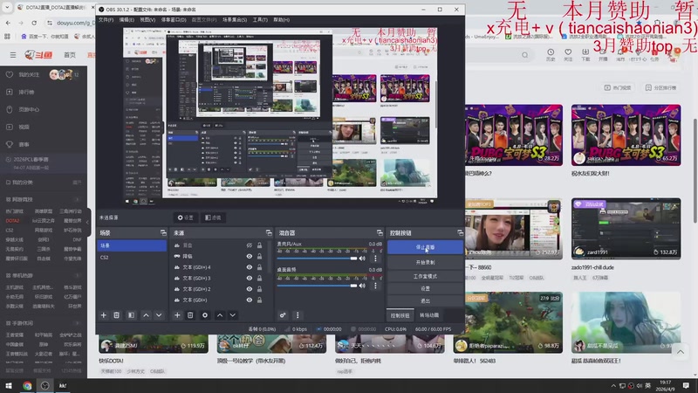Click the Douyu logo in the browser
This screenshot has height=393, width=698.
pyautogui.click(x=38, y=55)
